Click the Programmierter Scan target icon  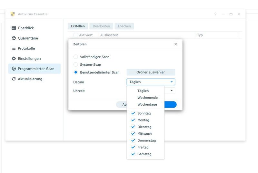click(14, 69)
